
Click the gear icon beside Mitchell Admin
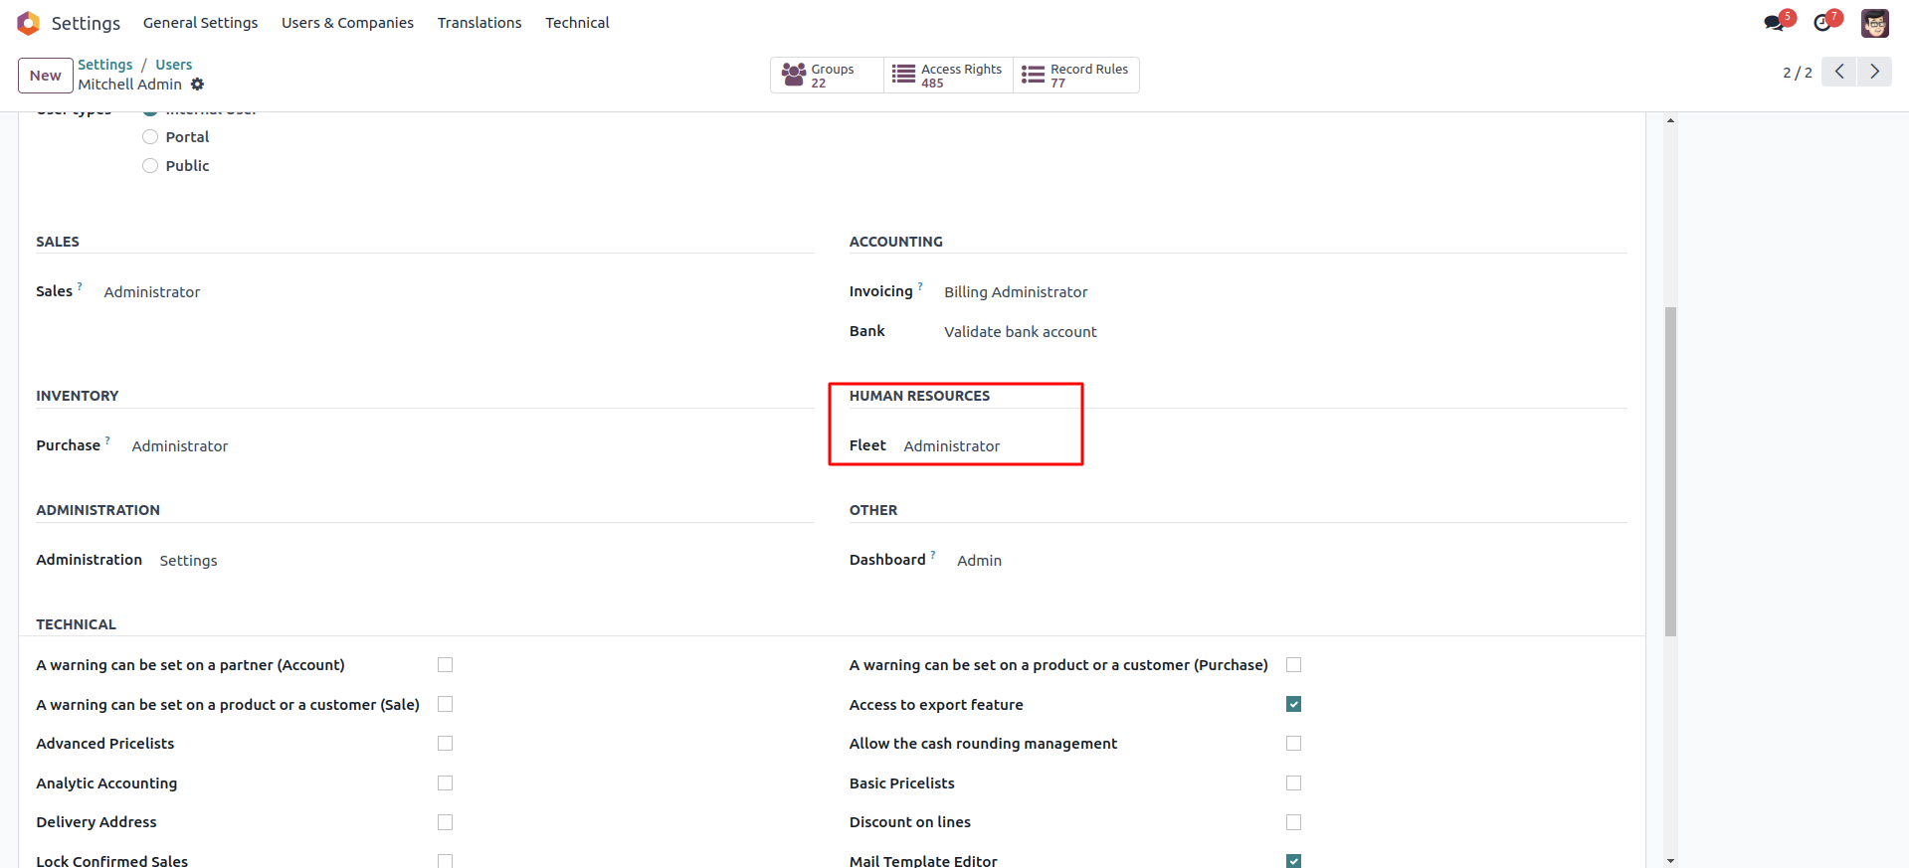click(x=197, y=85)
